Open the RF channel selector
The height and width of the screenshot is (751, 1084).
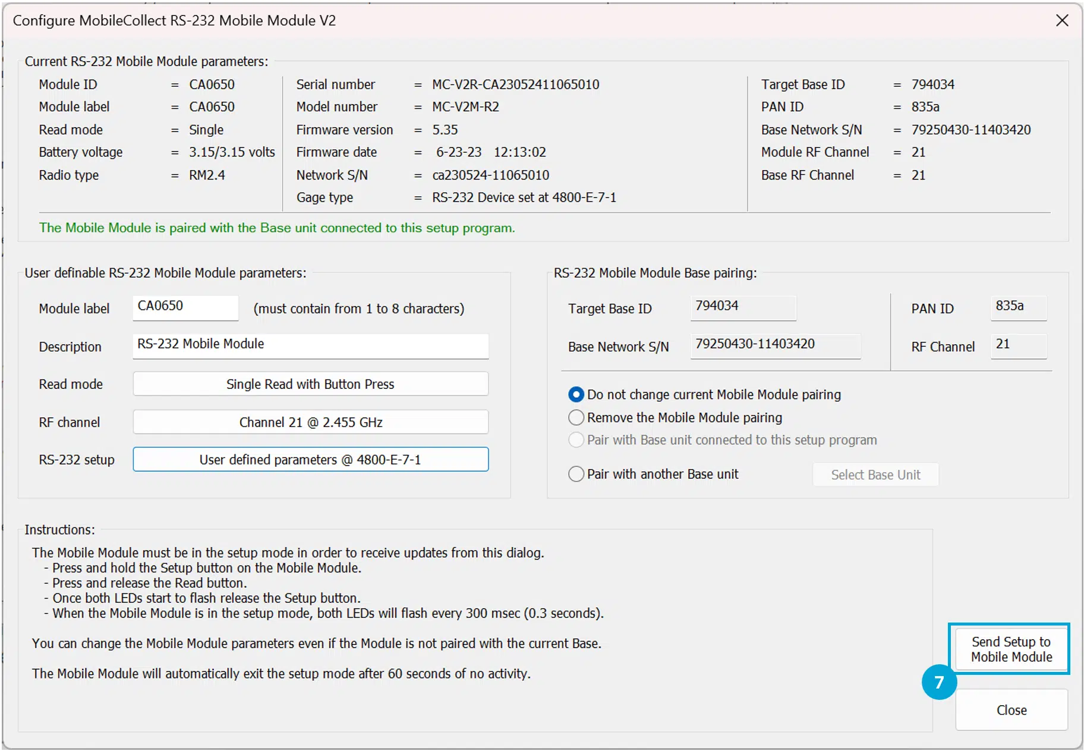coord(310,422)
